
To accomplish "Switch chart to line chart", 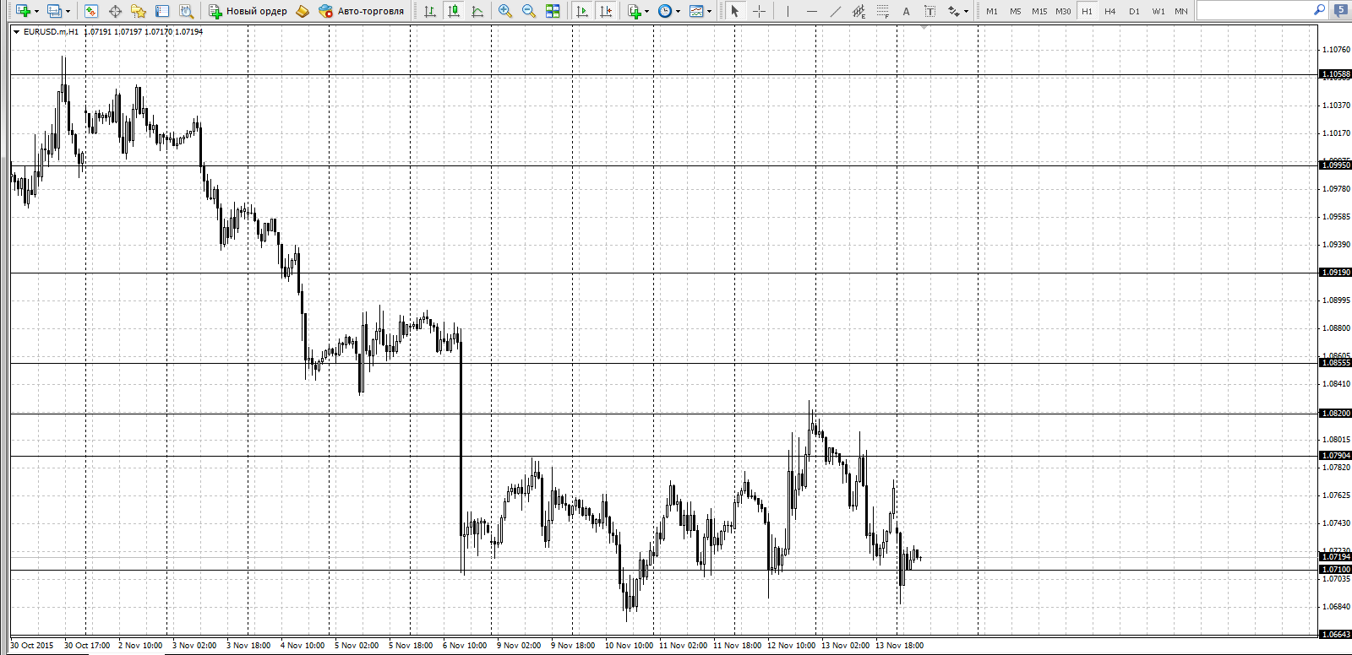I will tap(477, 11).
